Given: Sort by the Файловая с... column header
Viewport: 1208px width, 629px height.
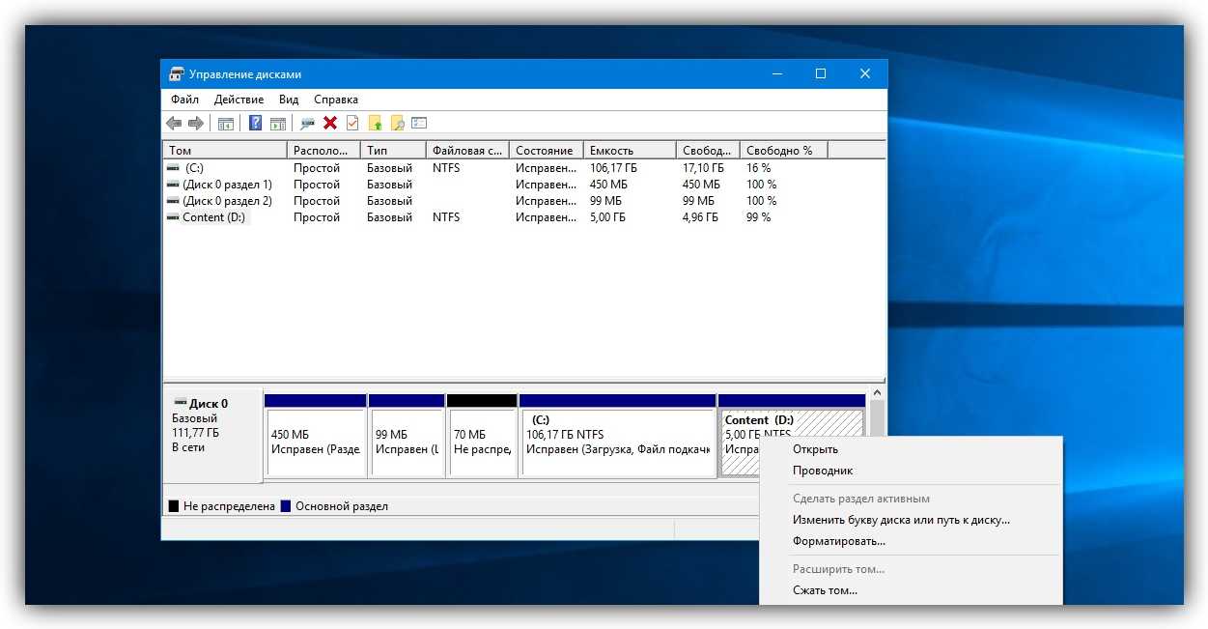Looking at the screenshot, I should [x=467, y=151].
